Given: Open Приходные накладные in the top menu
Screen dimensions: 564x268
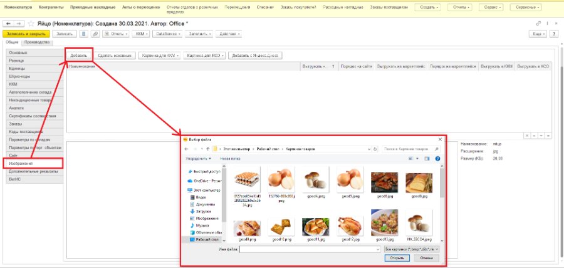Looking at the screenshot, I should point(93,7).
